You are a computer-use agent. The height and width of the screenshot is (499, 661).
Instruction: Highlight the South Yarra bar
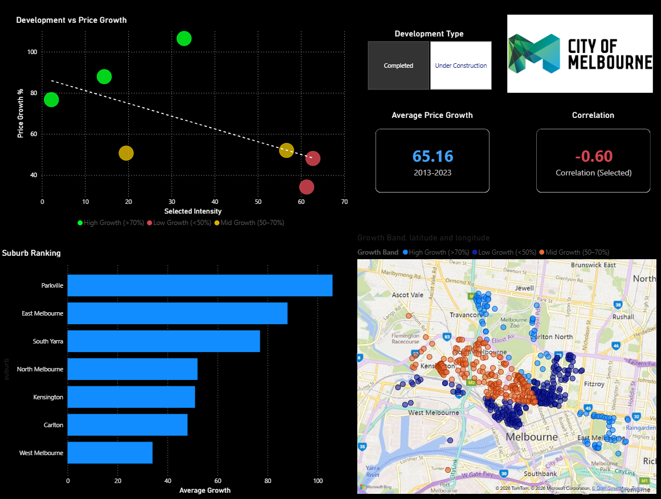[164, 341]
